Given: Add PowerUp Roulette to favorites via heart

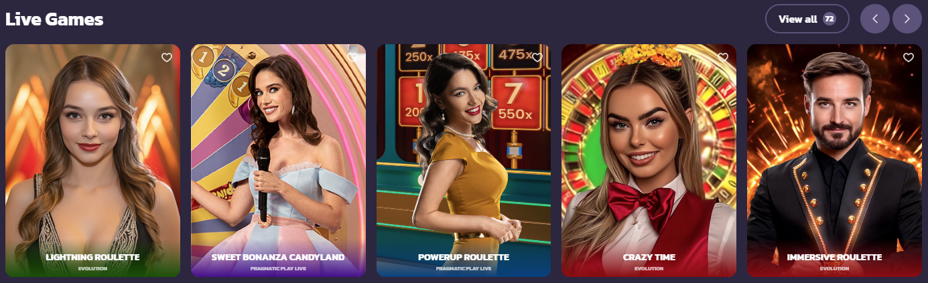Looking at the screenshot, I should [x=537, y=58].
